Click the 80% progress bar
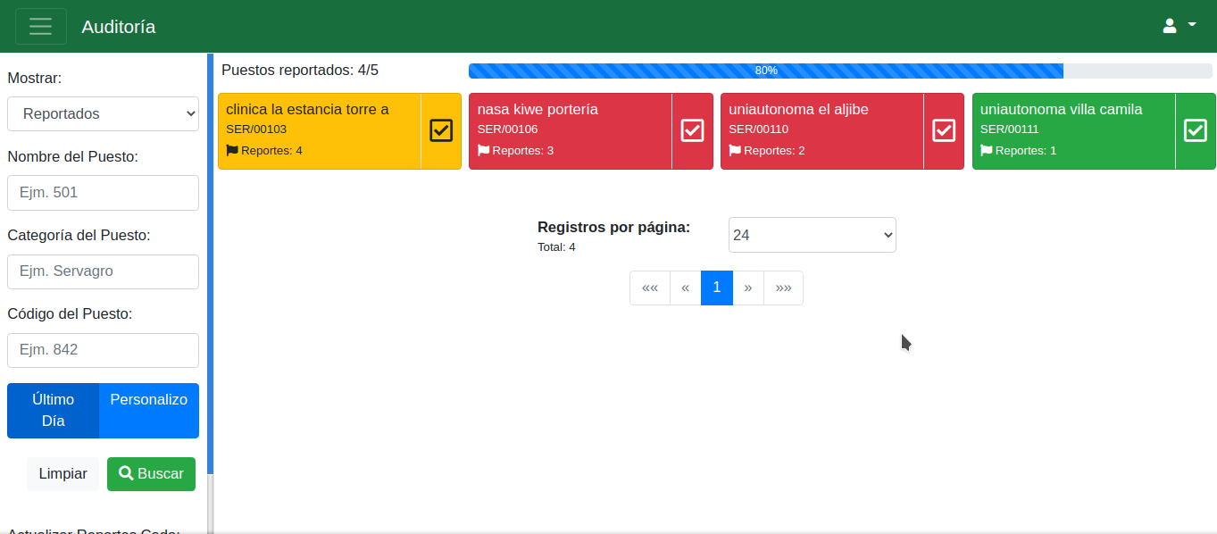Viewport: 1217px width, 534px height. click(x=765, y=71)
